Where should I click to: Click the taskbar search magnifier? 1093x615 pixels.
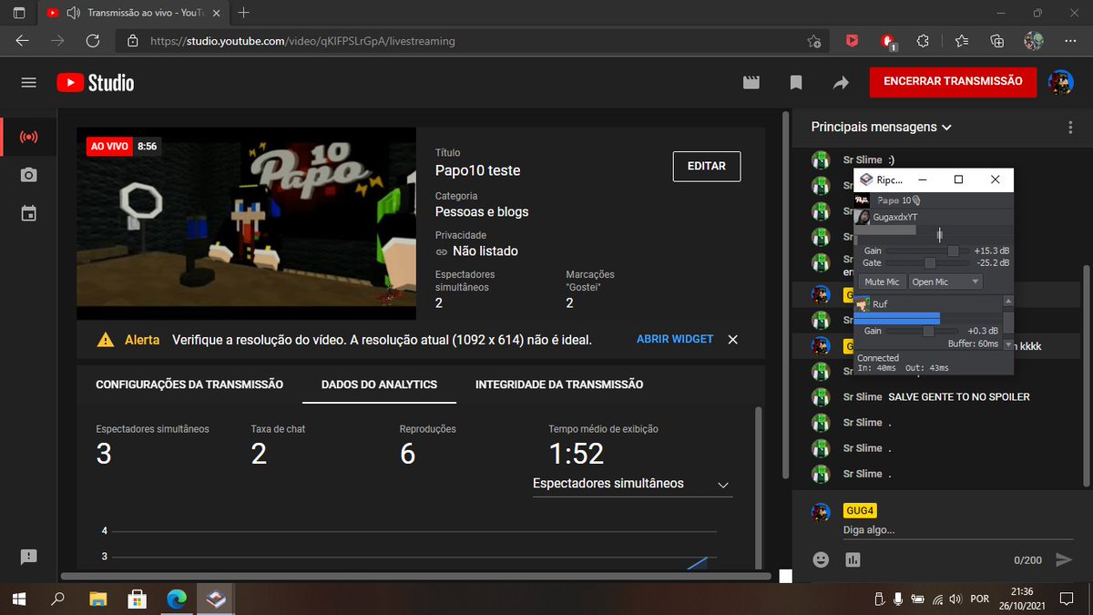click(x=57, y=599)
